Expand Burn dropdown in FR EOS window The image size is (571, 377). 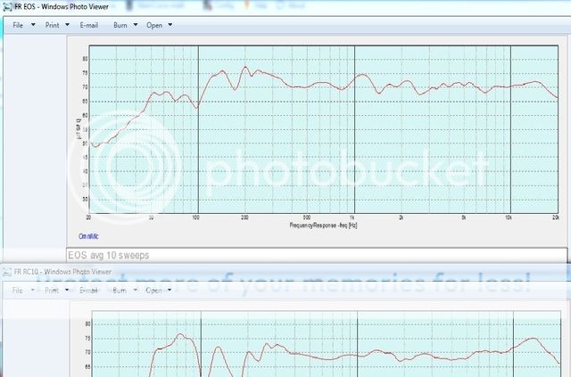(x=126, y=24)
